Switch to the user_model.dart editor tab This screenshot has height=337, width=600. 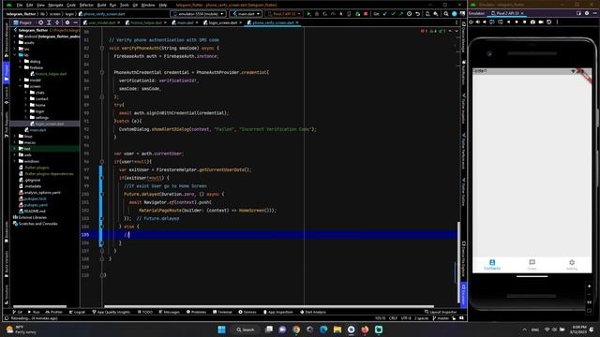coord(101,22)
